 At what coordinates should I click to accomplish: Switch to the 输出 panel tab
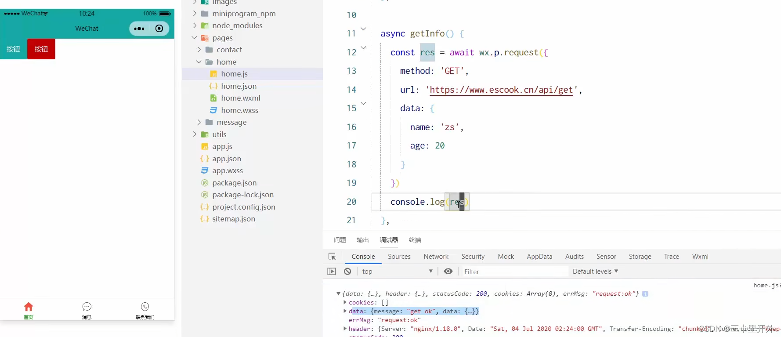click(x=363, y=240)
